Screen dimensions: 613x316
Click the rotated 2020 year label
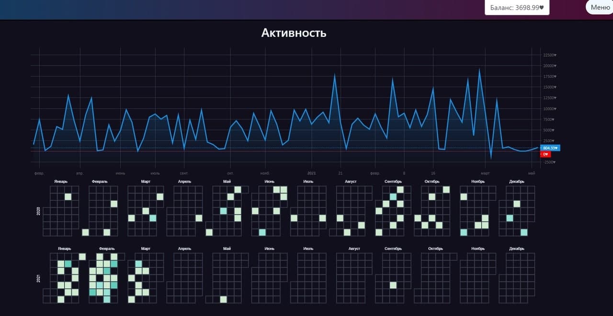coord(38,211)
